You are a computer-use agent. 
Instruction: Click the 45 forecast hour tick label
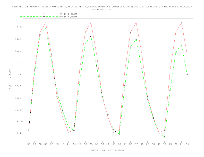(x=114, y=144)
